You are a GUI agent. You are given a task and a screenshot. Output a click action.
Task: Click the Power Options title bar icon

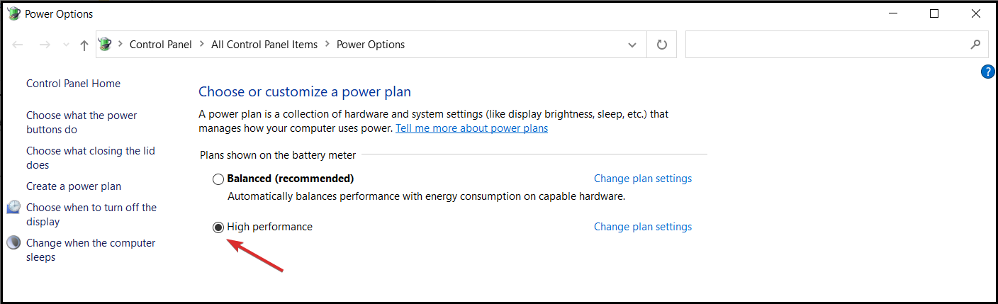(13, 13)
